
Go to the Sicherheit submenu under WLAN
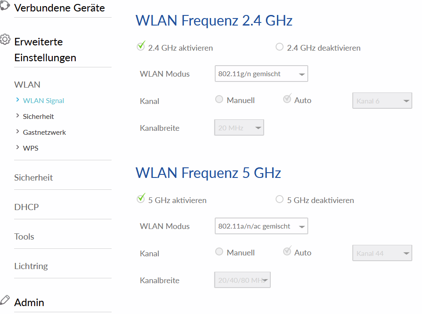tap(38, 116)
